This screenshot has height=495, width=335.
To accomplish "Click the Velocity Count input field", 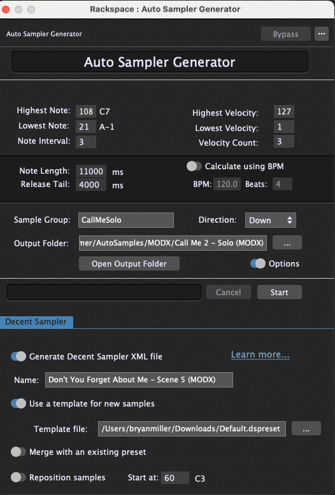I will 284,141.
